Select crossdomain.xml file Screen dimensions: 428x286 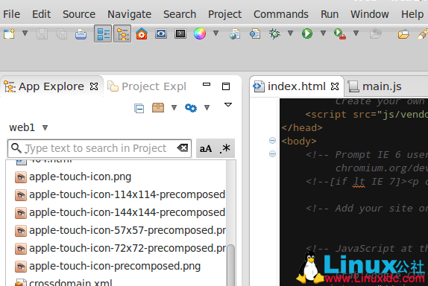[x=63, y=282]
